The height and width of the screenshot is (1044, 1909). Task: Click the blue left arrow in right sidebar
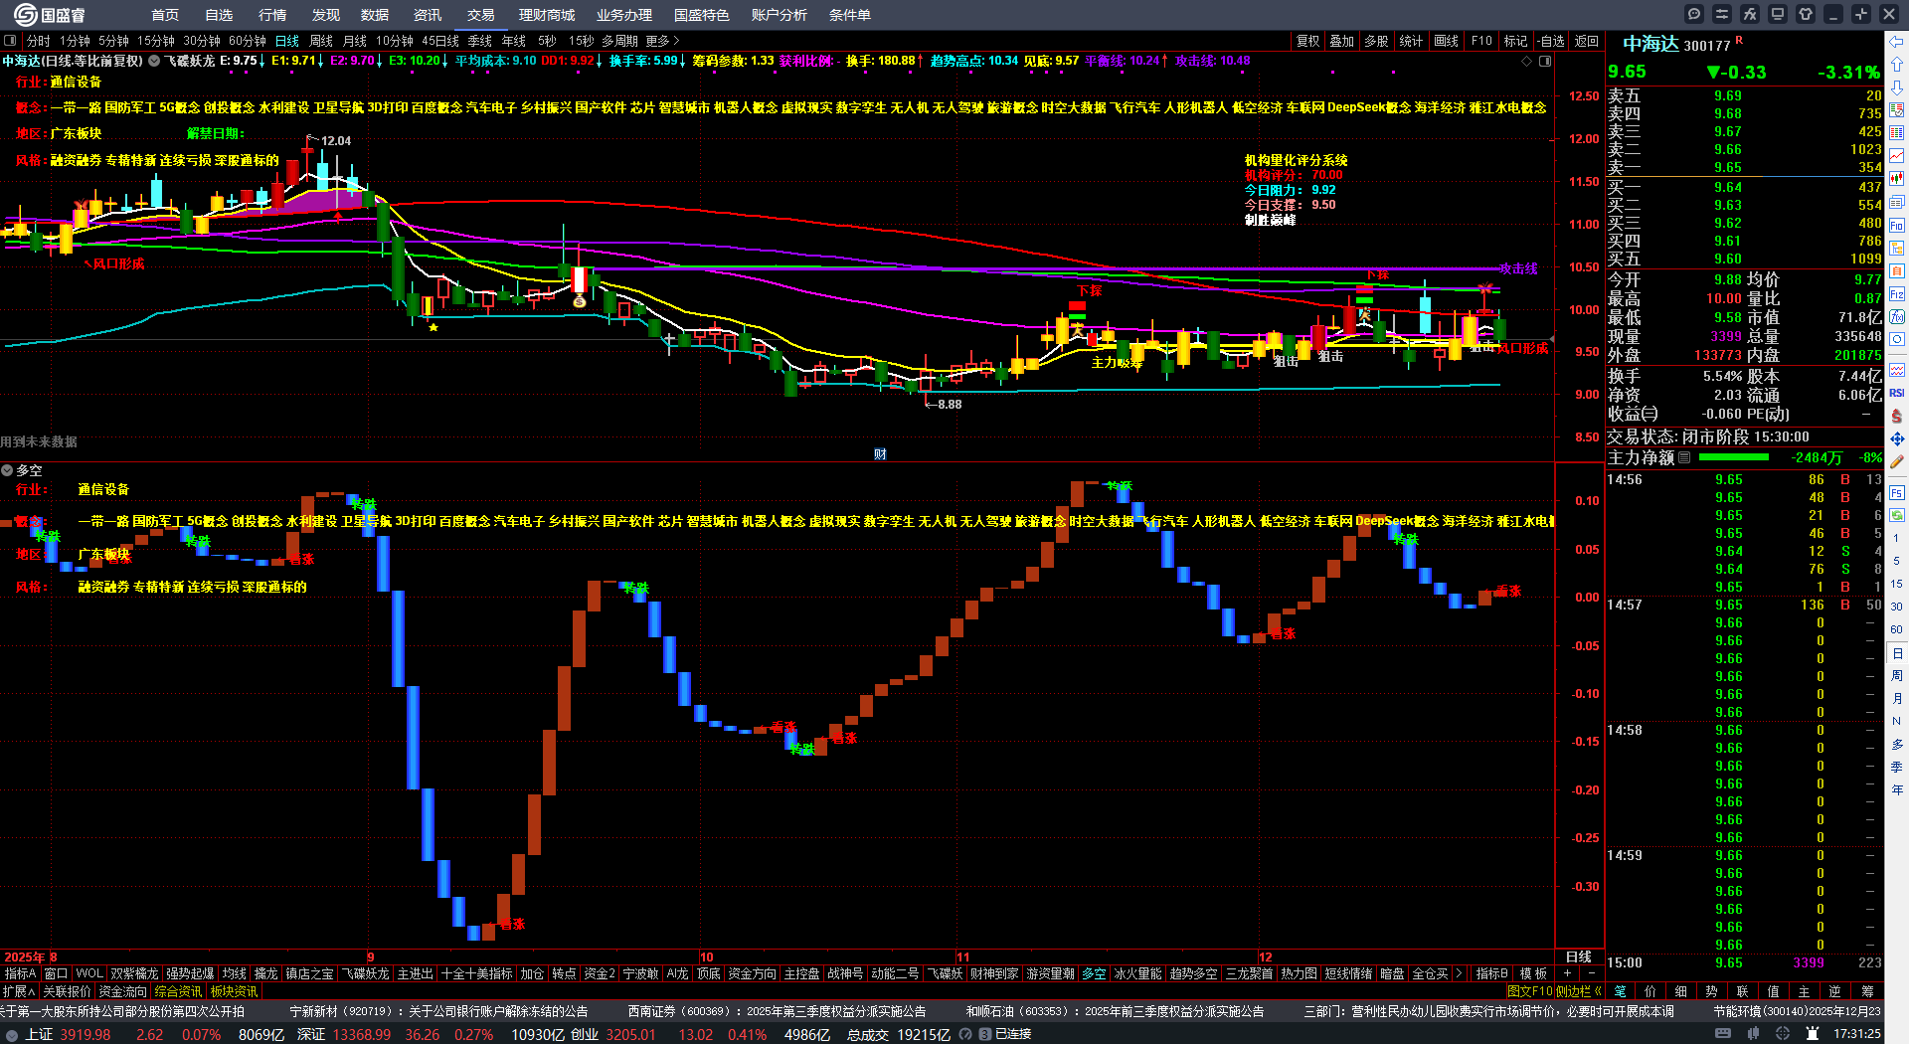click(x=1897, y=42)
